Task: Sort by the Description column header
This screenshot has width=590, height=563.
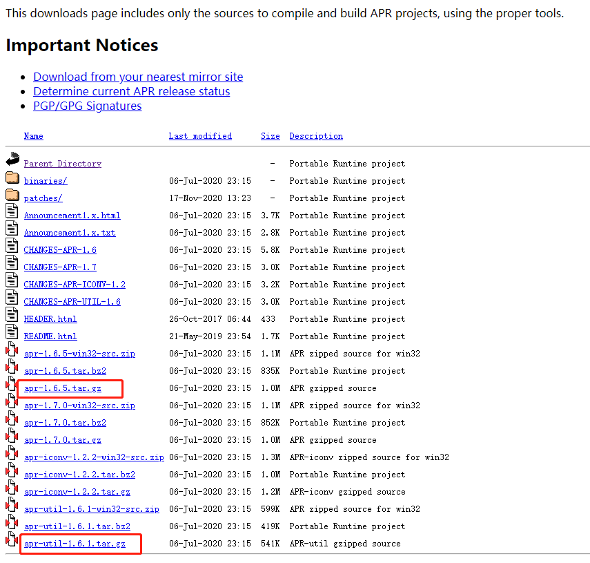Action: click(x=316, y=135)
